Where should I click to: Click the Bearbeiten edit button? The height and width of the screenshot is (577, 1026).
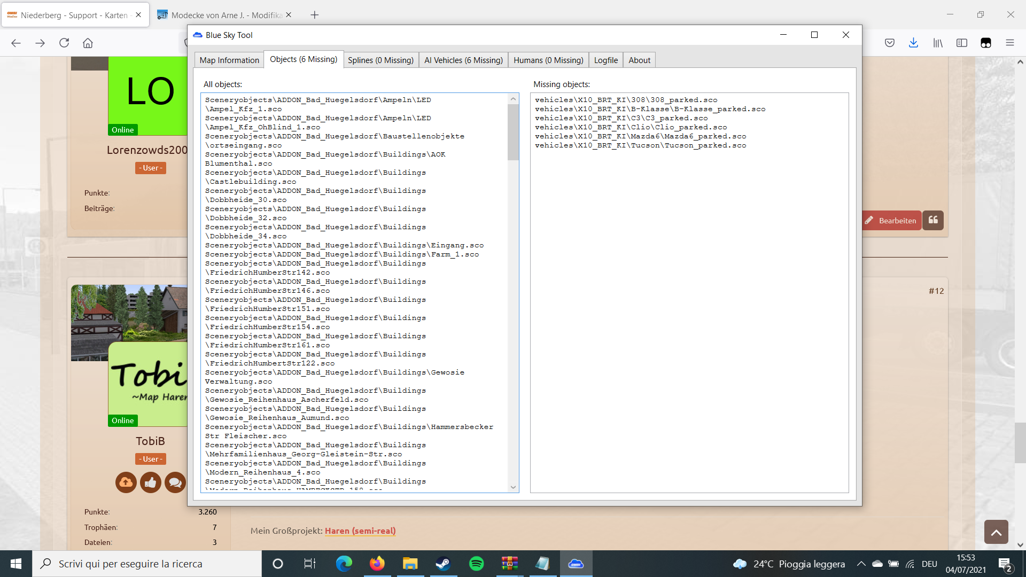point(891,220)
